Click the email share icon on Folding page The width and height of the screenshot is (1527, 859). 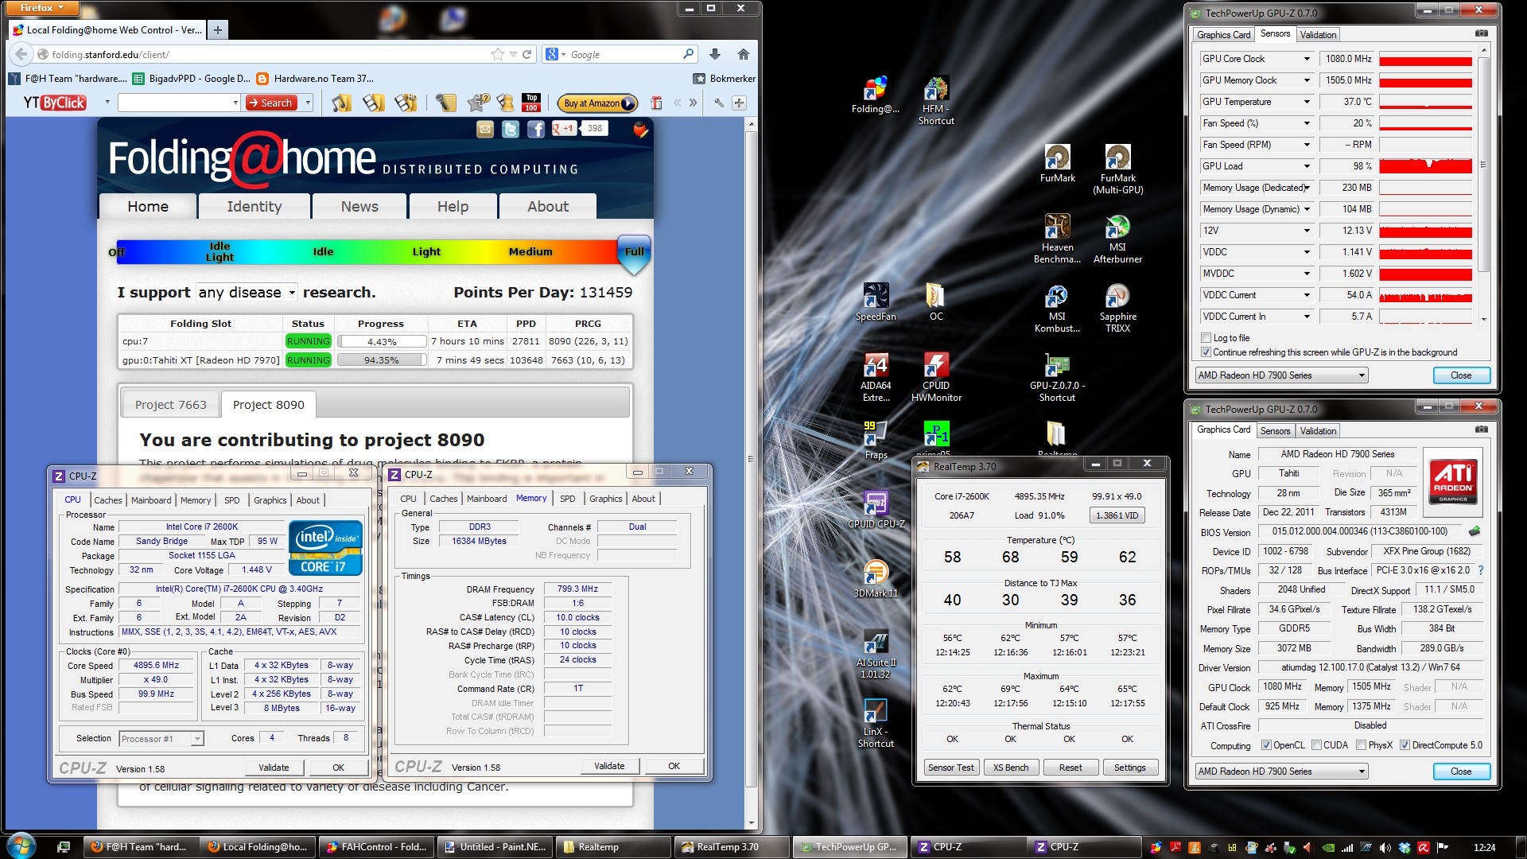[485, 129]
